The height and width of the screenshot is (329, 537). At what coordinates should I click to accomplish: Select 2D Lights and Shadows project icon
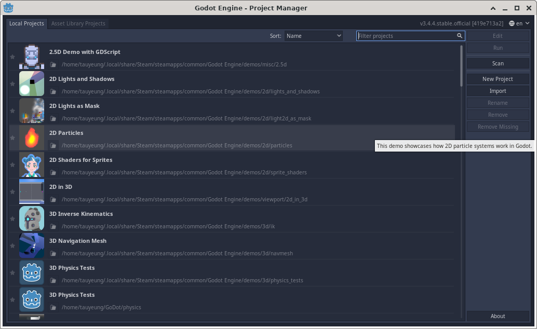coord(32,84)
